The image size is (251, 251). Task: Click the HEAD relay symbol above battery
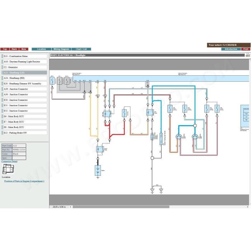click(100, 150)
